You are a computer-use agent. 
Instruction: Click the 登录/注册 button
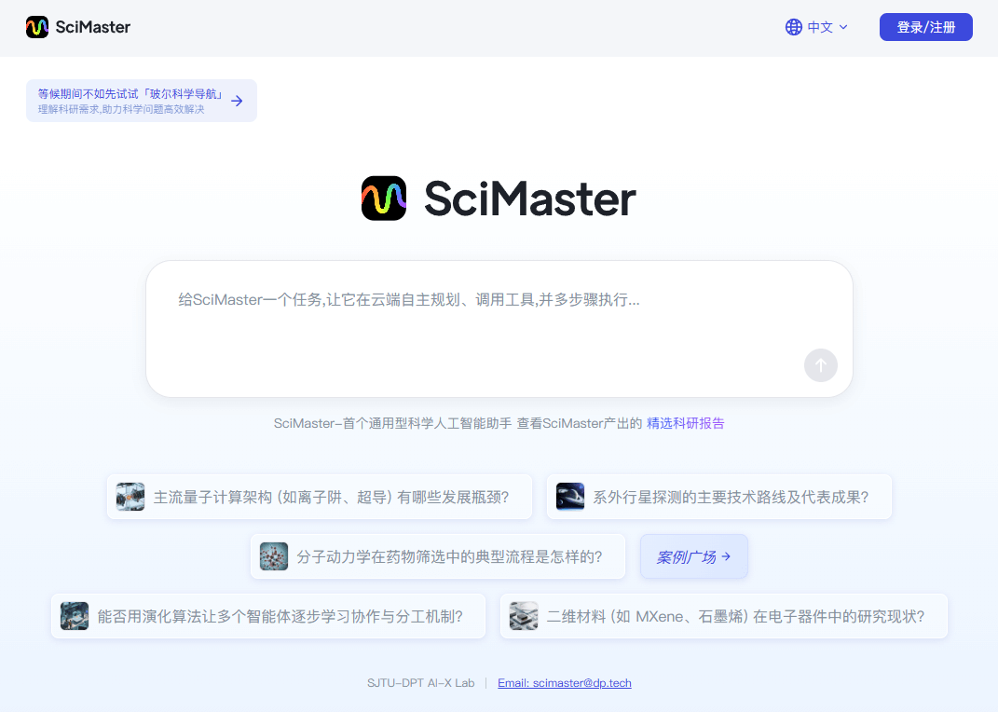pos(925,27)
